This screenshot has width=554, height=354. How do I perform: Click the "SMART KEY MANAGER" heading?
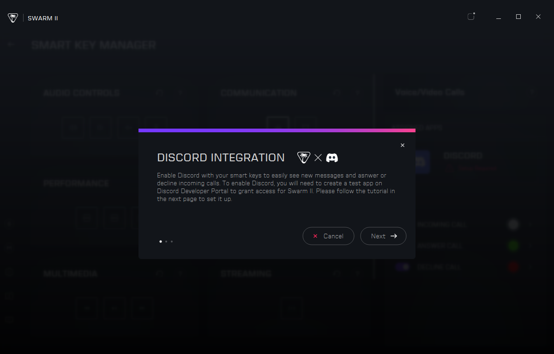[94, 45]
